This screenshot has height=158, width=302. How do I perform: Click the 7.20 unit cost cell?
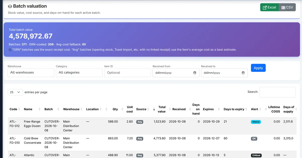[x=130, y=138]
